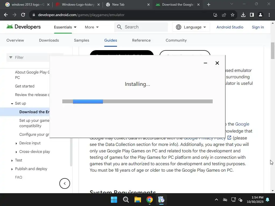Click the taskbar clock and date

pos(255,200)
